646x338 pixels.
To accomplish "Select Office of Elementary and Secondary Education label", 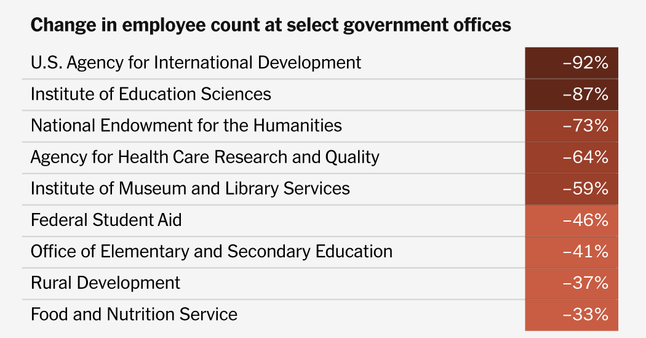I will coord(211,251).
